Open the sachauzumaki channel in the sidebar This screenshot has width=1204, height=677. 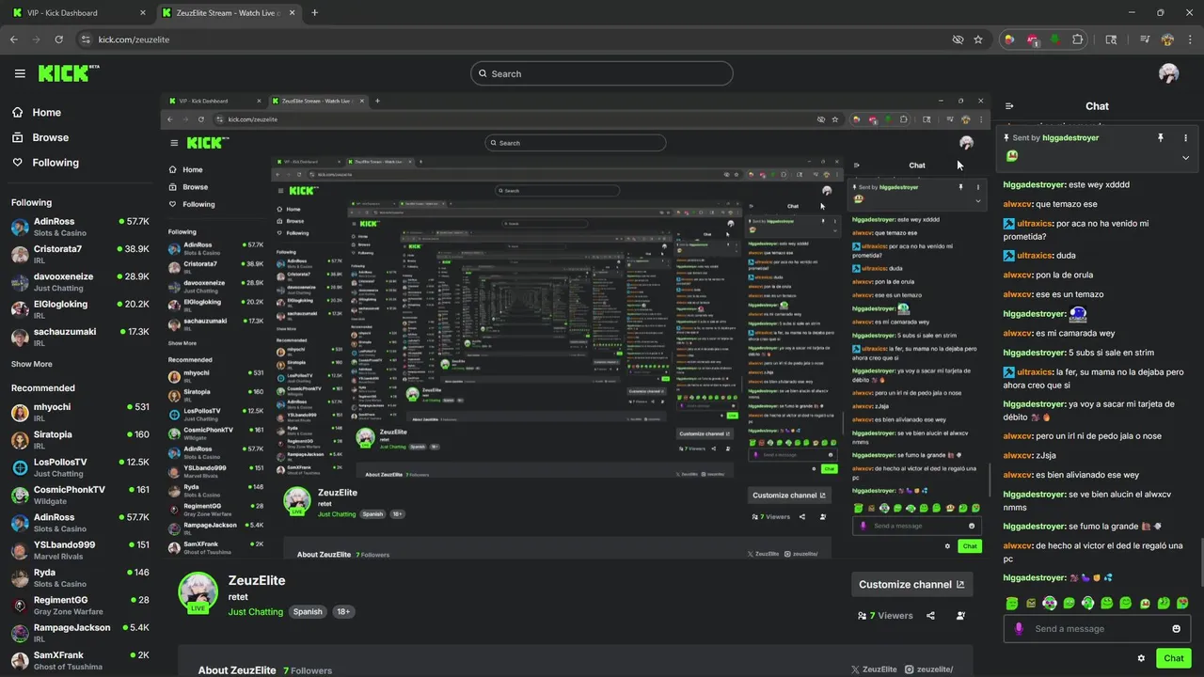80,337
